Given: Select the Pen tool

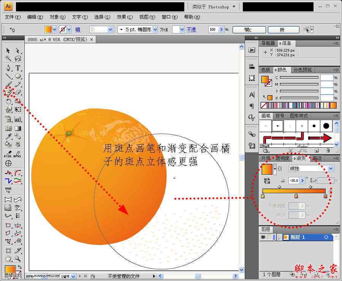Looking at the screenshot, I should [8, 68].
